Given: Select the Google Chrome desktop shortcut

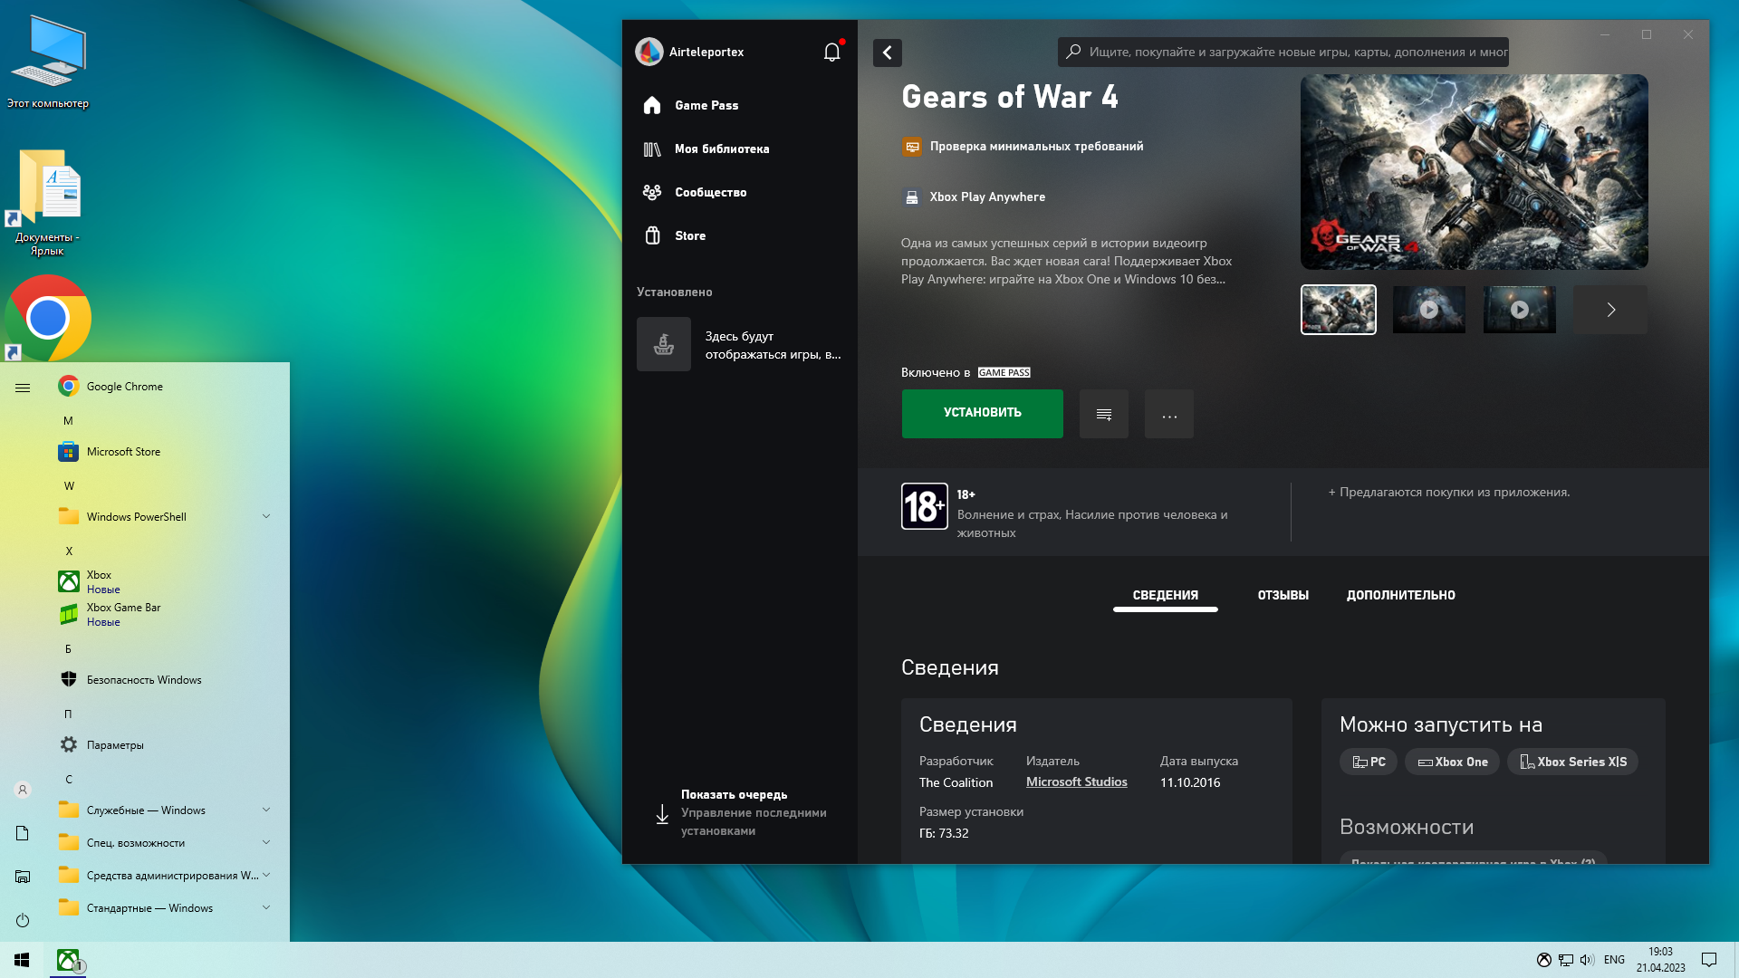Looking at the screenshot, I should [x=48, y=318].
